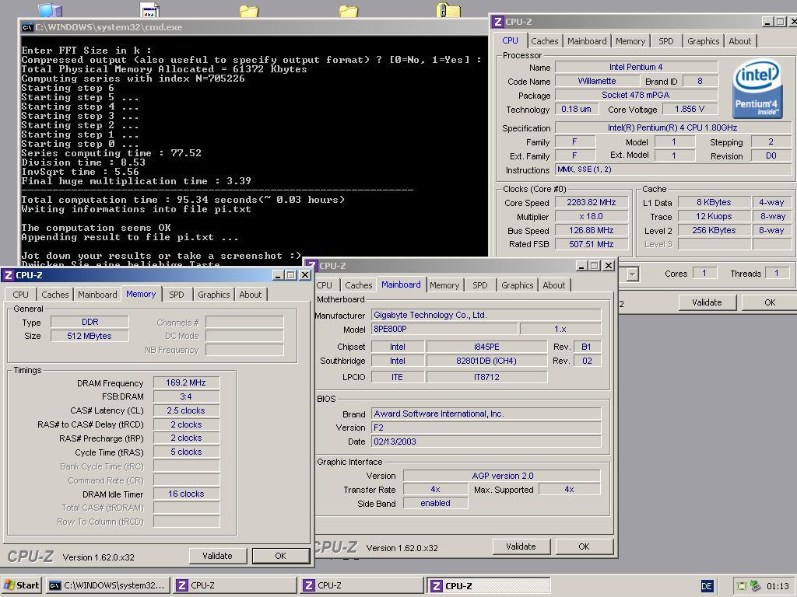Click the Start button
This screenshot has width=797, height=597.
[21, 585]
